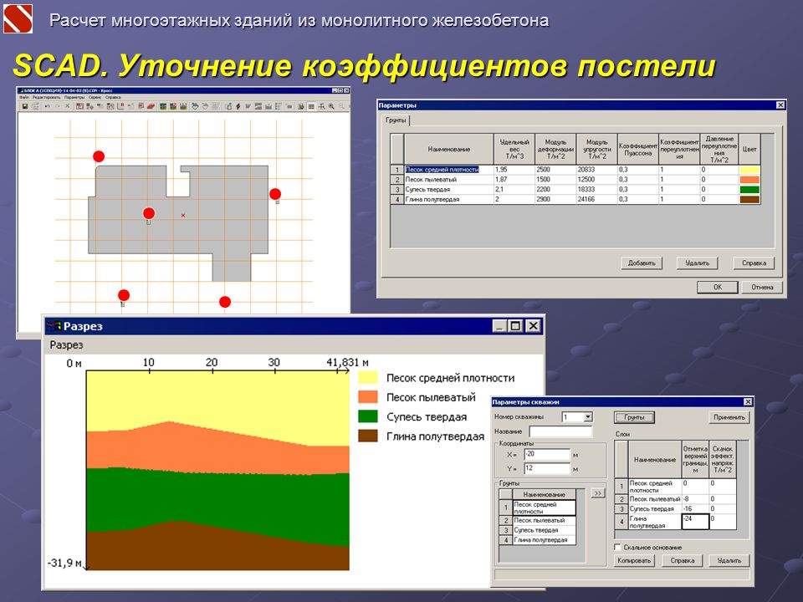Click the >> add-soil button

pos(597,493)
